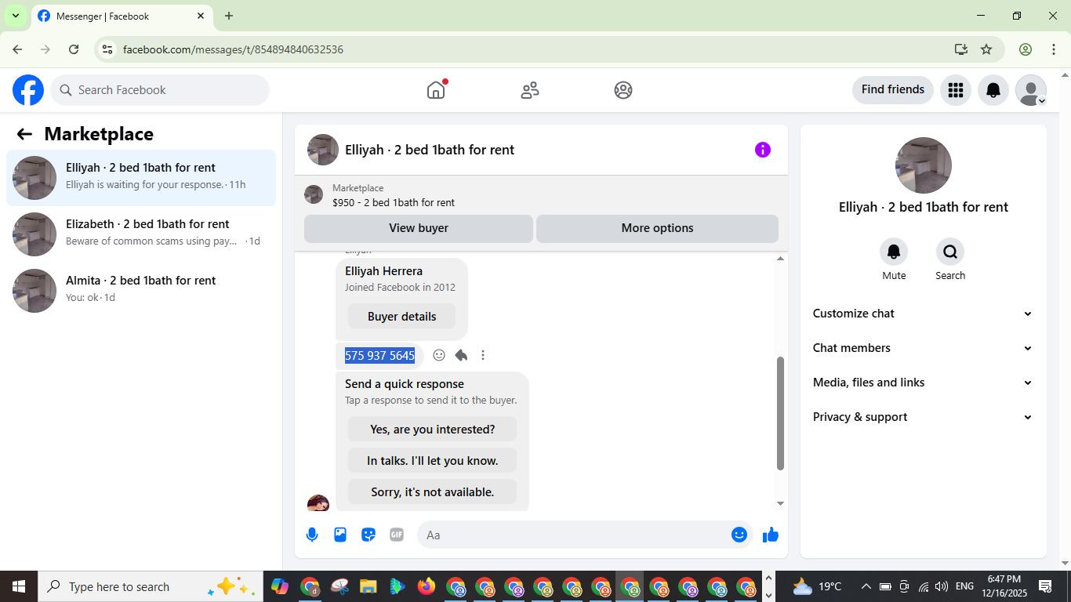Viewport: 1071px width, 602px height.
Task: Open the emoji picker in message box
Action: coord(739,535)
